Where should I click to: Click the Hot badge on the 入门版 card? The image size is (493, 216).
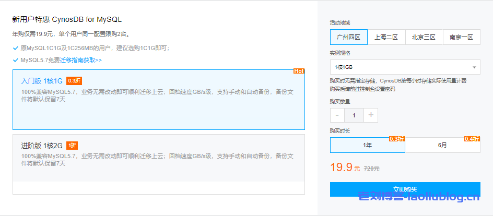coord(299,71)
